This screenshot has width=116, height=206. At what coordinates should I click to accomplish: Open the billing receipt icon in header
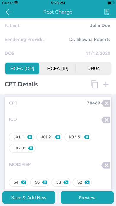tap(107, 12)
